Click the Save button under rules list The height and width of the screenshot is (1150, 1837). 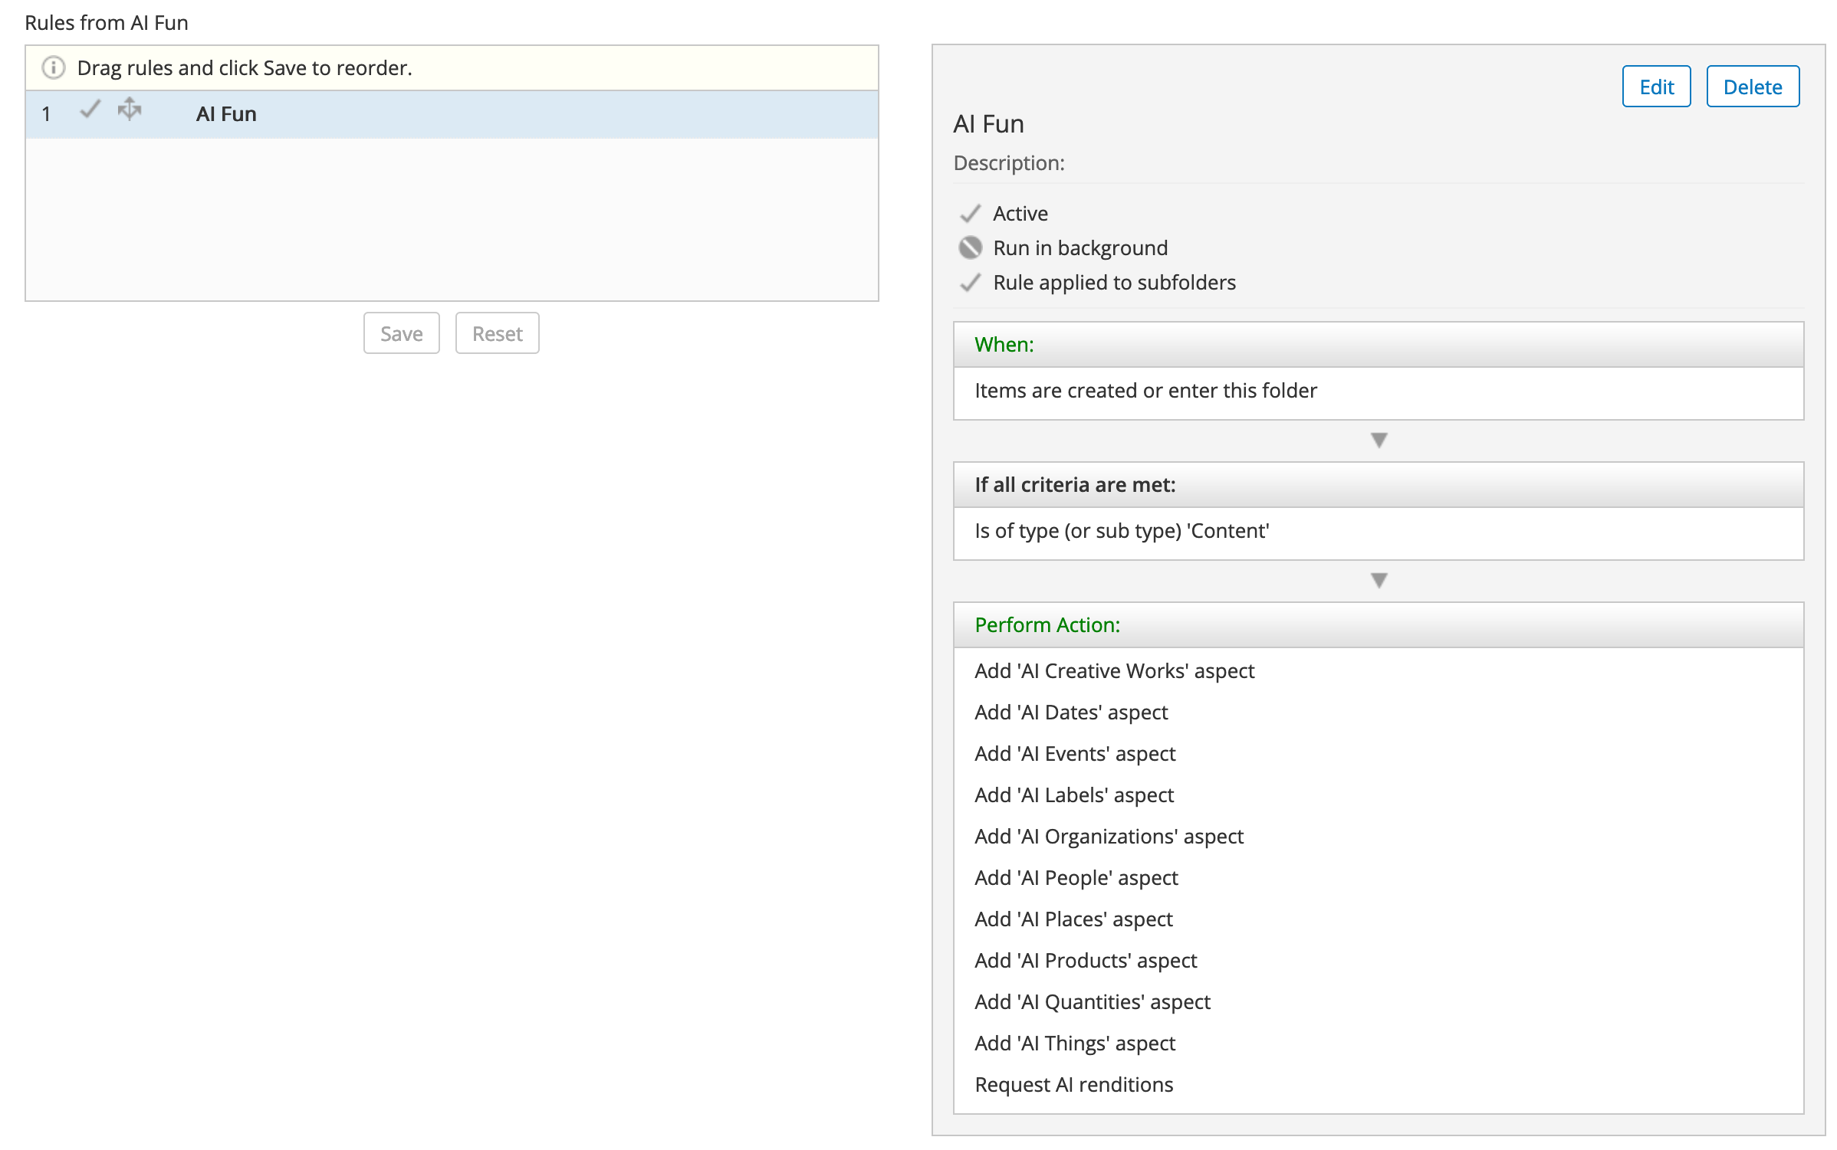pyautogui.click(x=401, y=333)
